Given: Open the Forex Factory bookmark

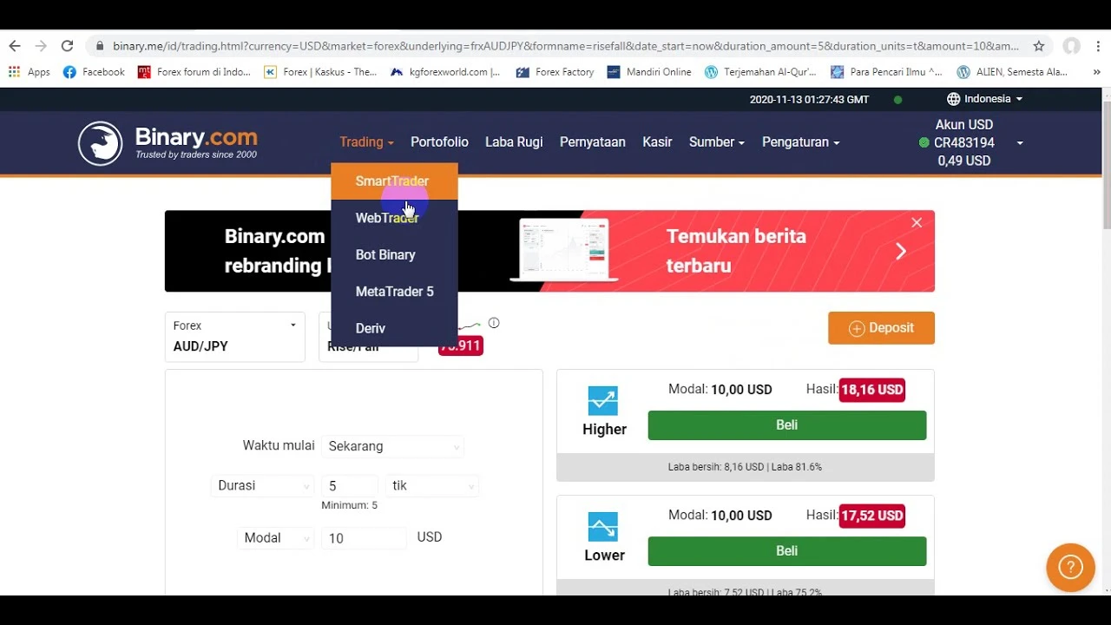Looking at the screenshot, I should (x=555, y=72).
